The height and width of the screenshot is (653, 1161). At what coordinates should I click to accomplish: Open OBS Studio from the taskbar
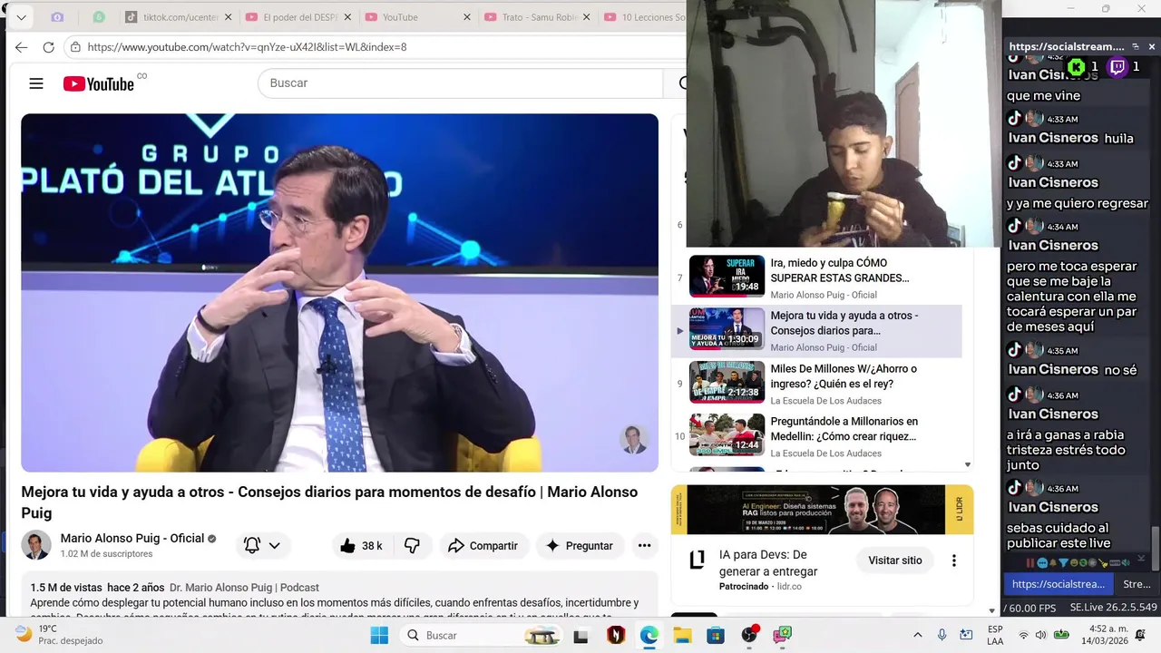click(x=749, y=635)
